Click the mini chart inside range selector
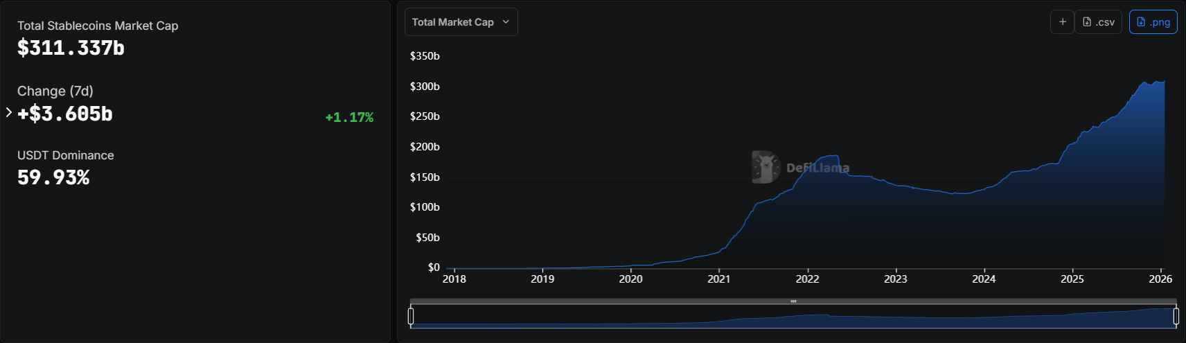This screenshot has width=1186, height=343. (793, 319)
